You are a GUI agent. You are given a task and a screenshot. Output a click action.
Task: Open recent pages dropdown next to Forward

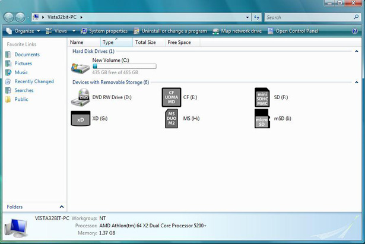28,17
